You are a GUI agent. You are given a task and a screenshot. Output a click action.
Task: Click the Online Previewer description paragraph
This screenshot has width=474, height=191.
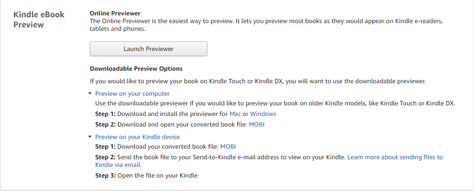coord(266,25)
